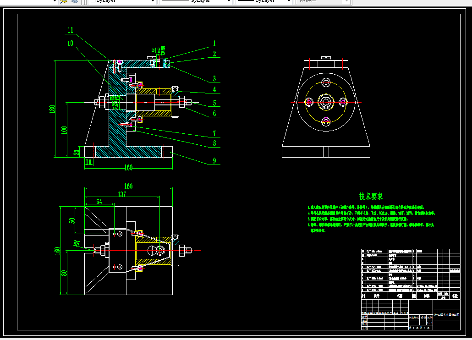472x340 pixels.
Task: Click the 20 base thickness dimension
Action: pos(77,152)
